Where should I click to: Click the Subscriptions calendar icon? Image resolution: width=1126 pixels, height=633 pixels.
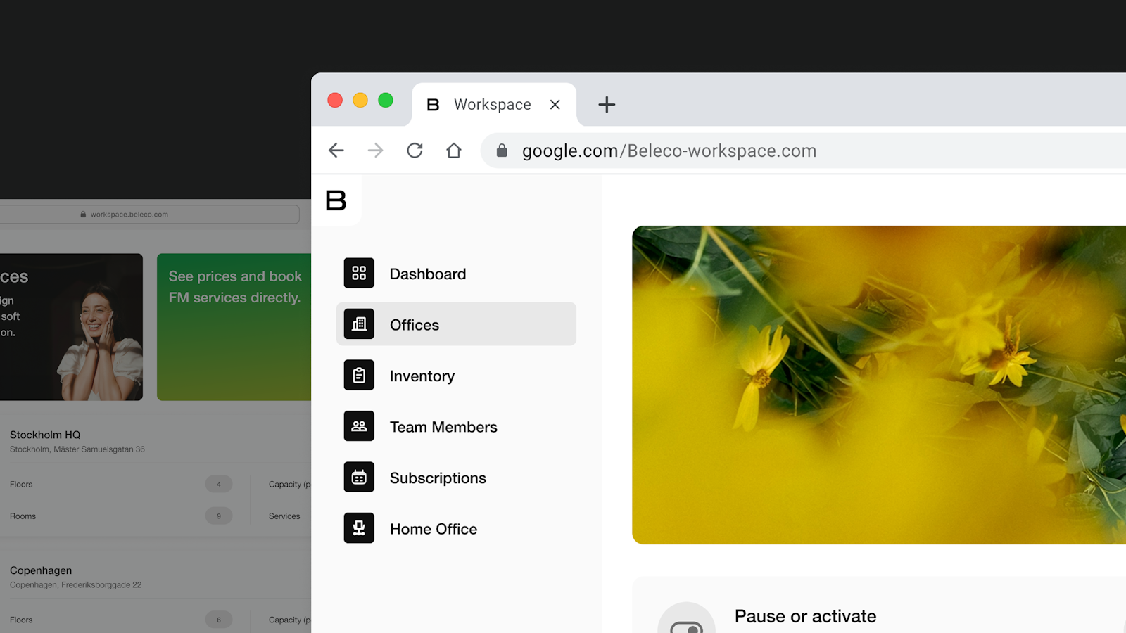pyautogui.click(x=359, y=478)
